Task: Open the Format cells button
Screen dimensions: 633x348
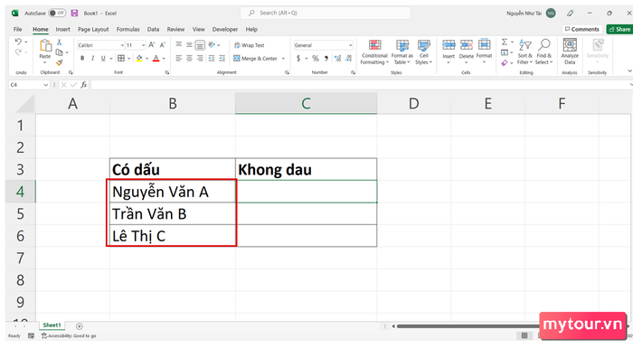Action: point(484,52)
